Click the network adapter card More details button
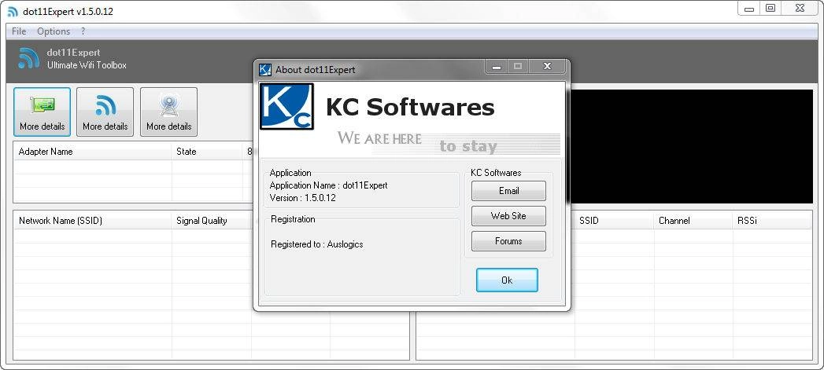Screen dimensions: 824x370 42,112
